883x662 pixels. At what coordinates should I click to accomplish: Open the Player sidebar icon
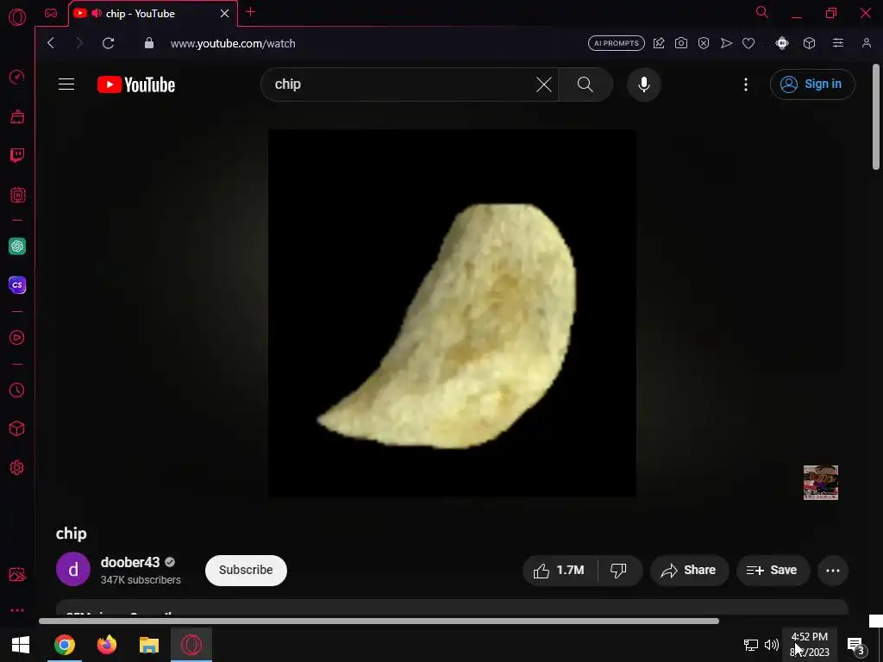[17, 338]
